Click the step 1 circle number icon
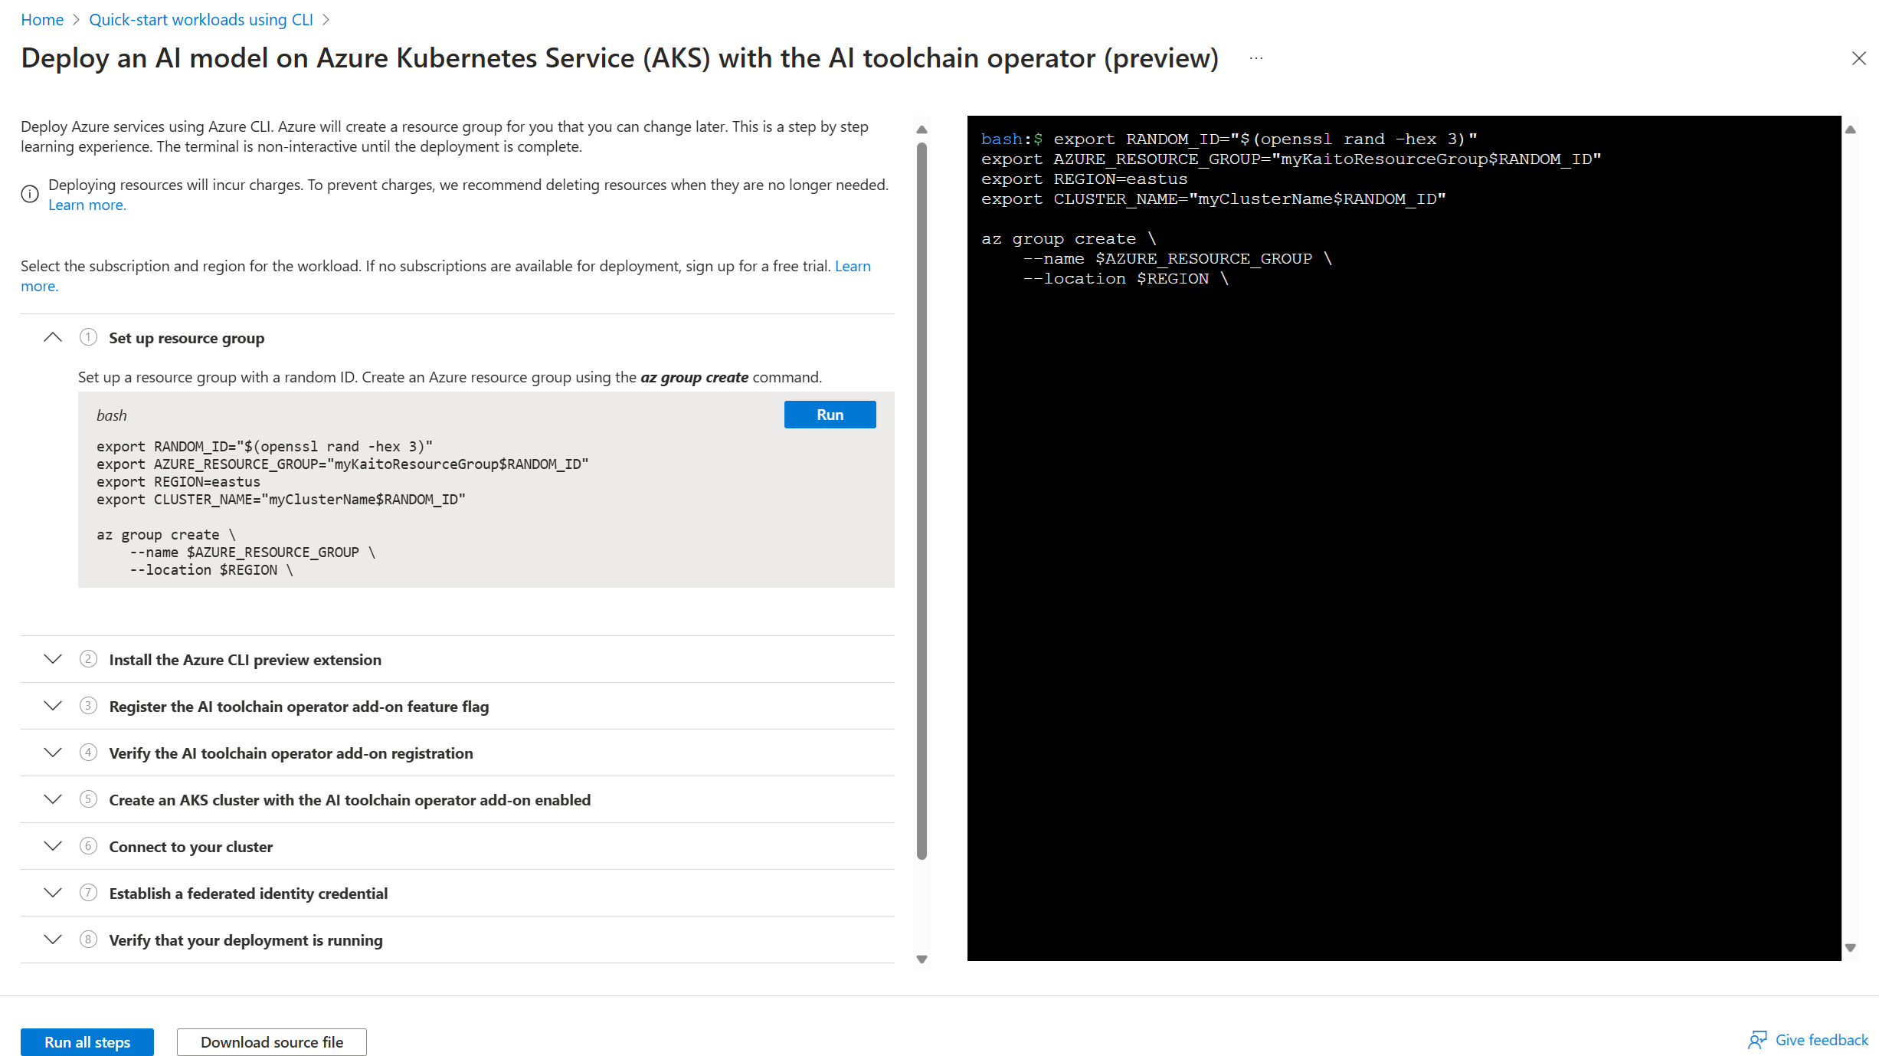Screen dimensions: 1879x1056 click(88, 337)
